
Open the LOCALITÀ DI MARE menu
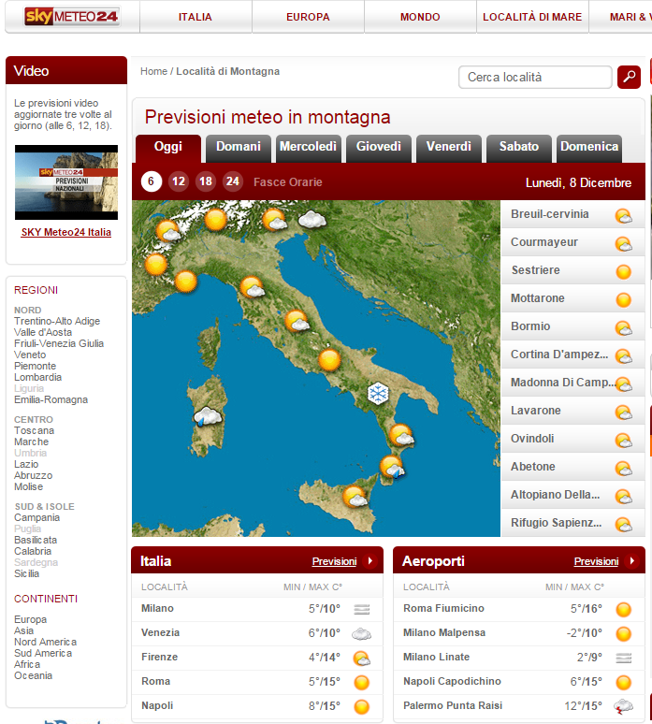pyautogui.click(x=532, y=17)
